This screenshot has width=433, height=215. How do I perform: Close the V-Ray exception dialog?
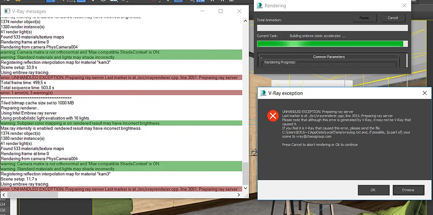[x=425, y=93]
